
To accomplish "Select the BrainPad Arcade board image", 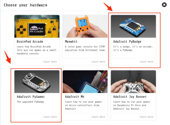I will coord(37,26).
